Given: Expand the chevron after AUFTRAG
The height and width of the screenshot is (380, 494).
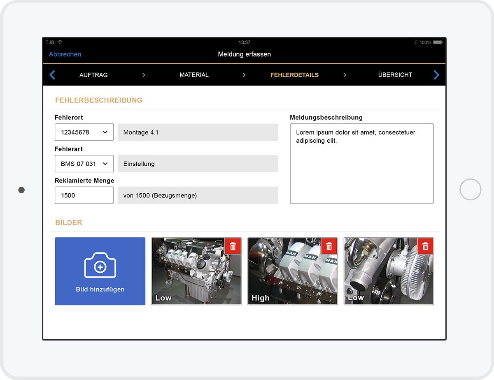Looking at the screenshot, I should tap(144, 75).
